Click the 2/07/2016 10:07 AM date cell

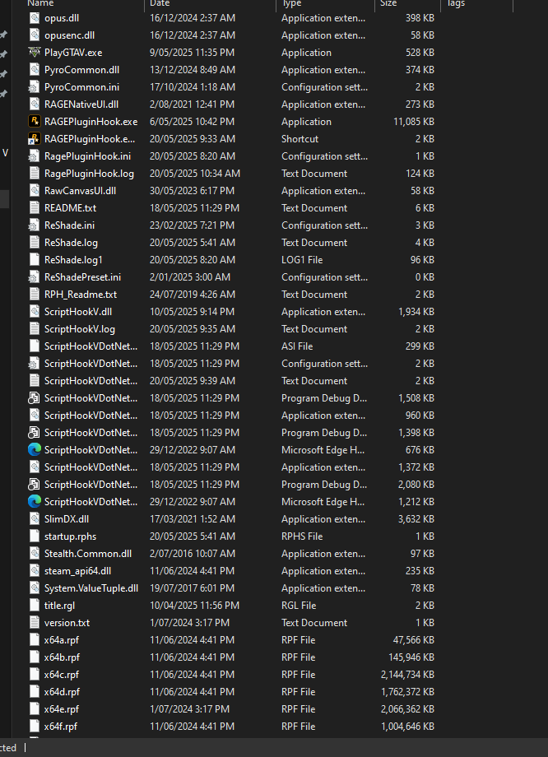click(x=193, y=554)
